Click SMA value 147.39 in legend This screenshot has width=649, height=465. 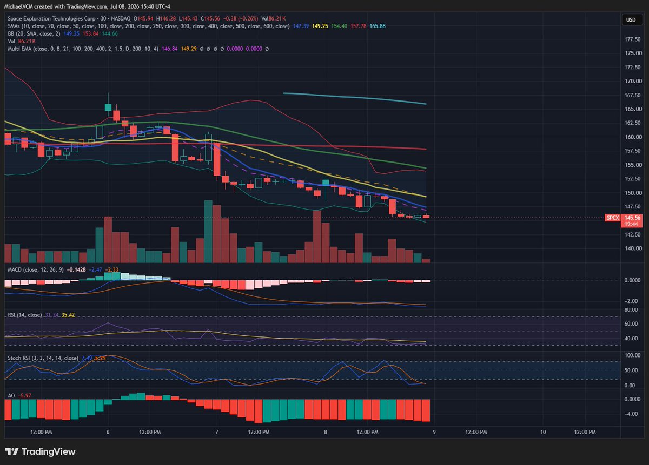(x=301, y=26)
